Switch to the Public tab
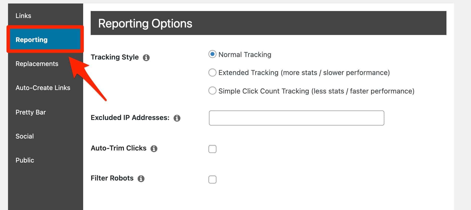This screenshot has width=471, height=210. pos(25,160)
